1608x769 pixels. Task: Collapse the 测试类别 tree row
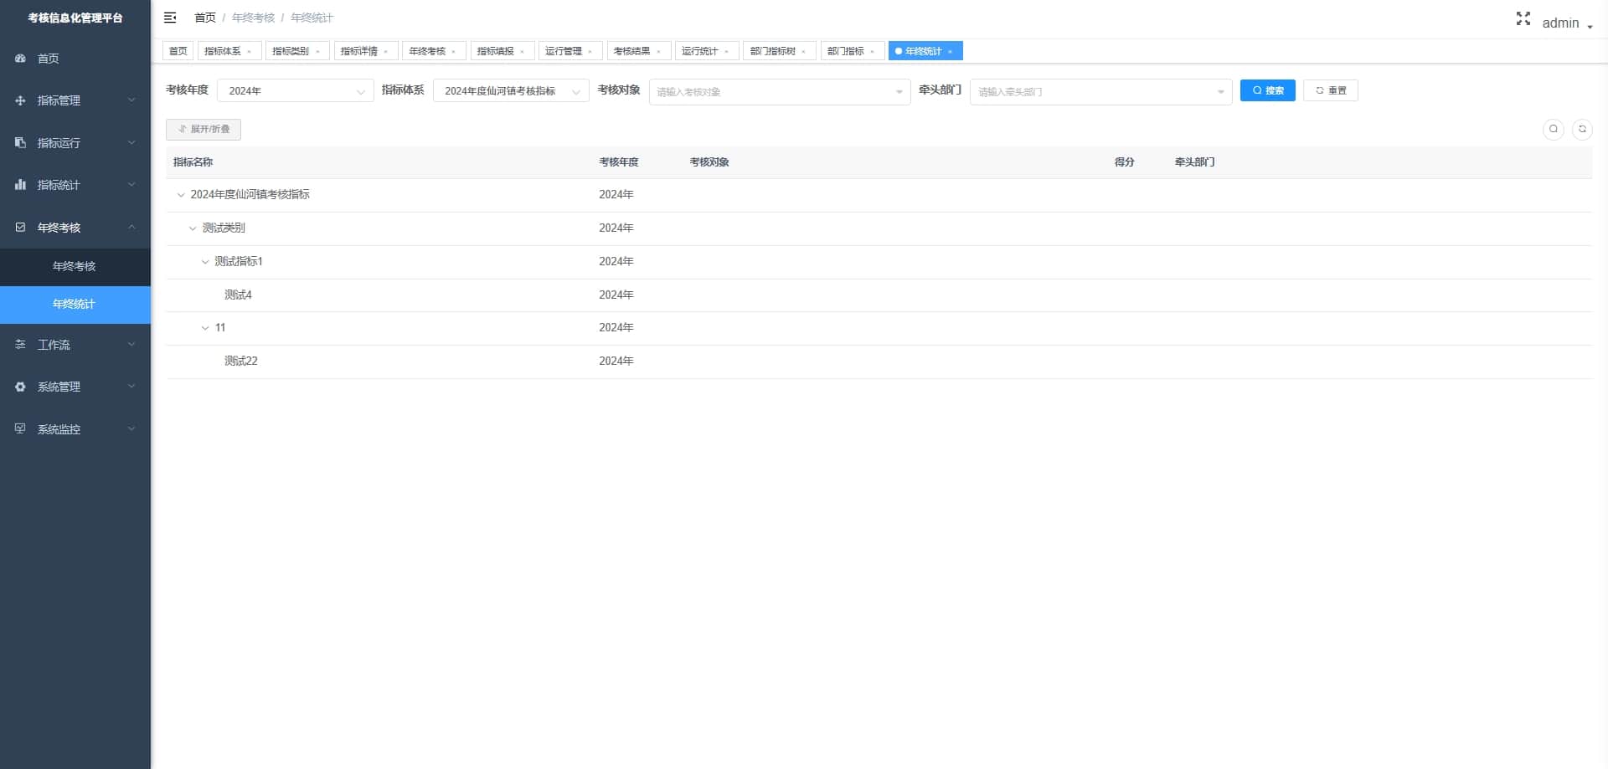pyautogui.click(x=193, y=228)
